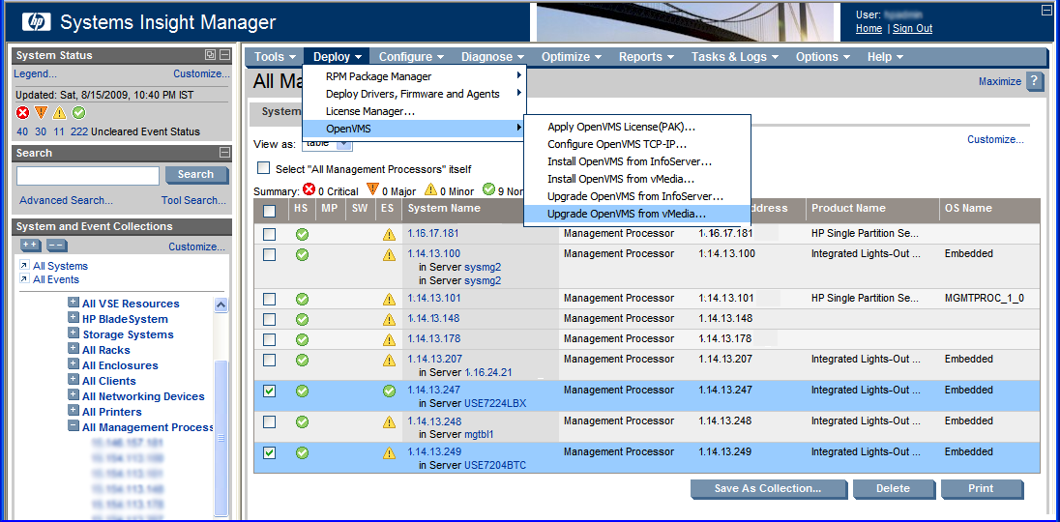Open the RPM Package Manager submenu

[x=414, y=76]
